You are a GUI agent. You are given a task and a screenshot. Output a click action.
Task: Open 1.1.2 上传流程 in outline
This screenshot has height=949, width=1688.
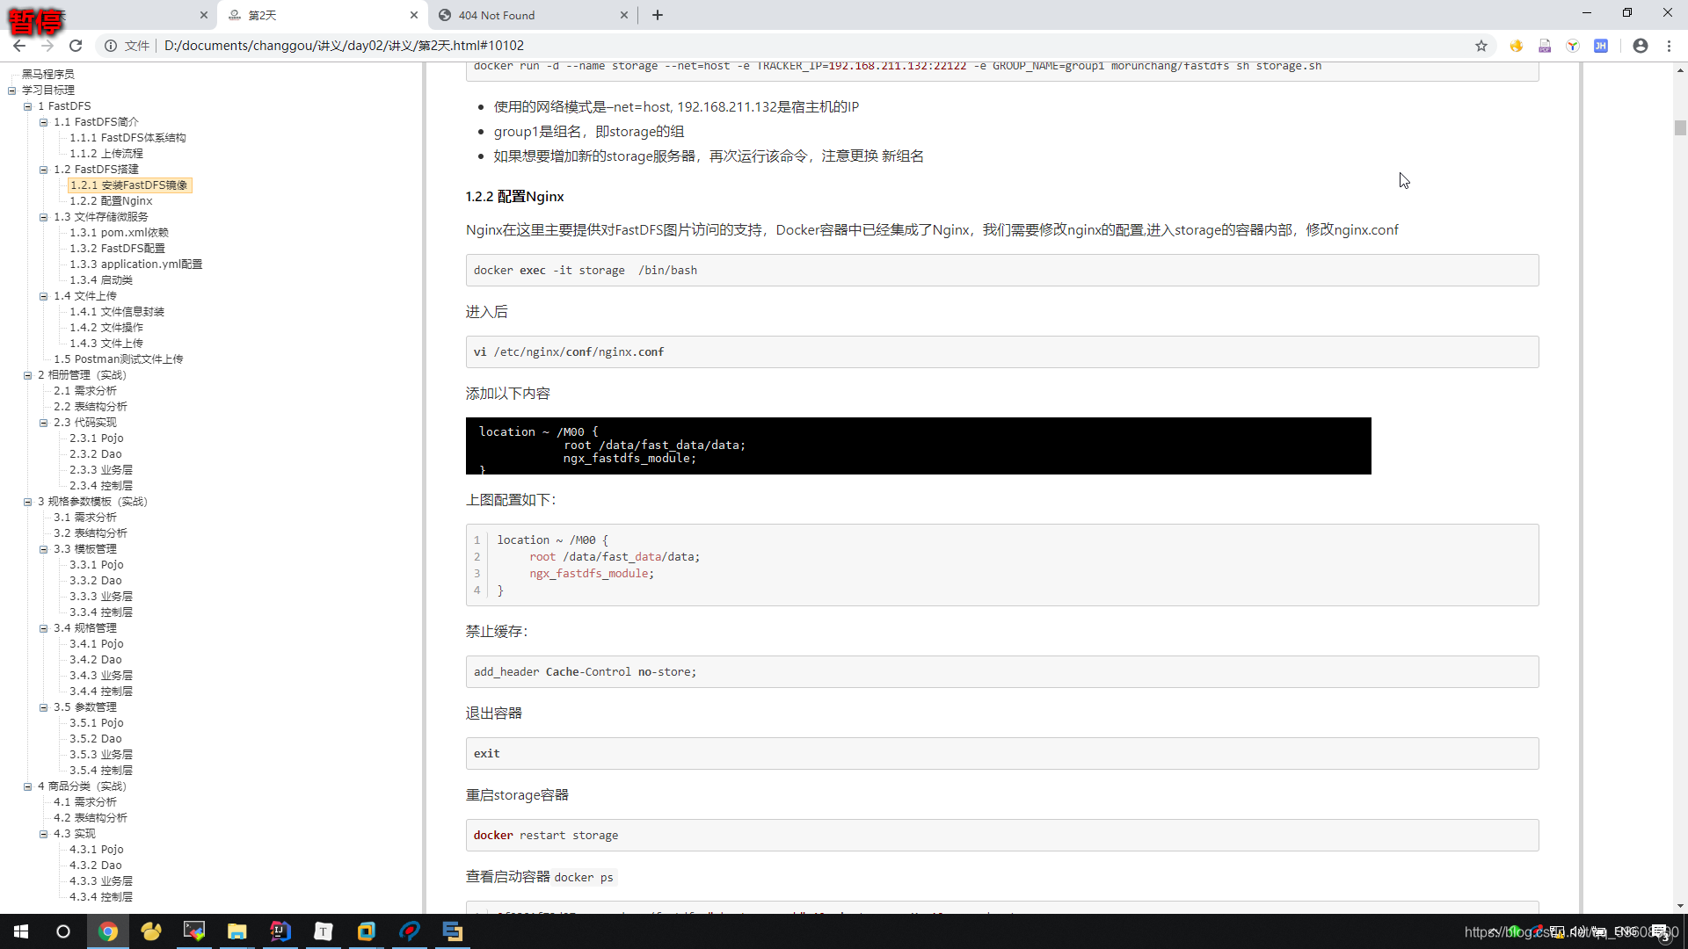pos(106,154)
